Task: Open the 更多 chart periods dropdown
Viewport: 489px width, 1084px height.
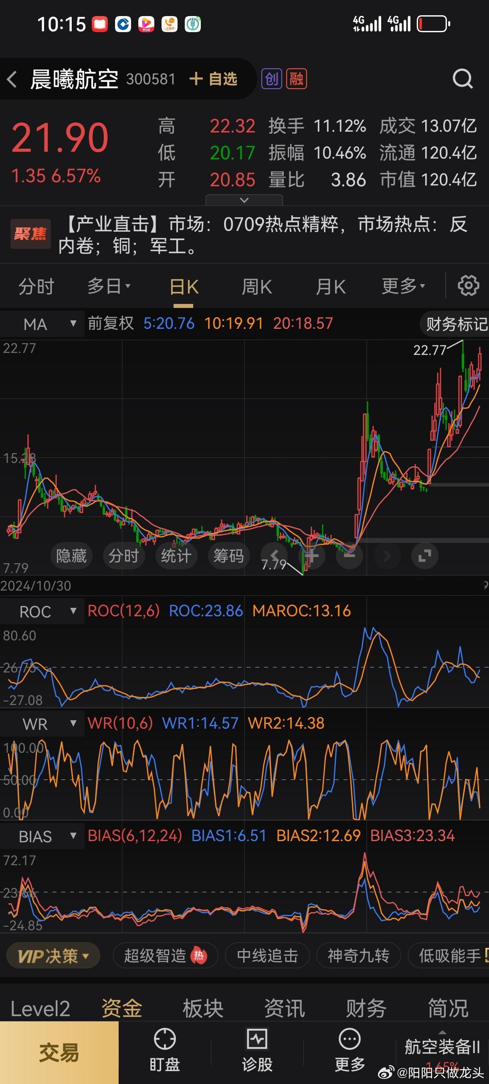Action: [403, 287]
